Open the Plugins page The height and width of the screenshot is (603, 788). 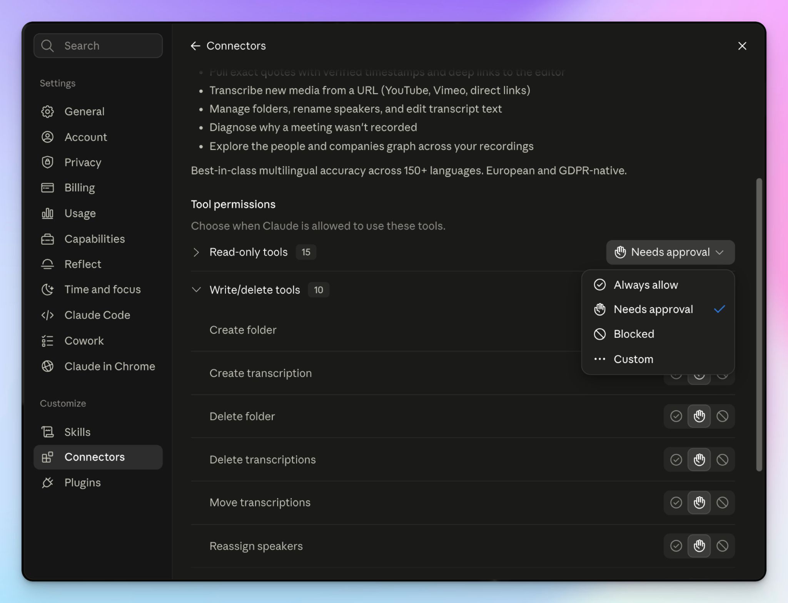[x=98, y=482]
